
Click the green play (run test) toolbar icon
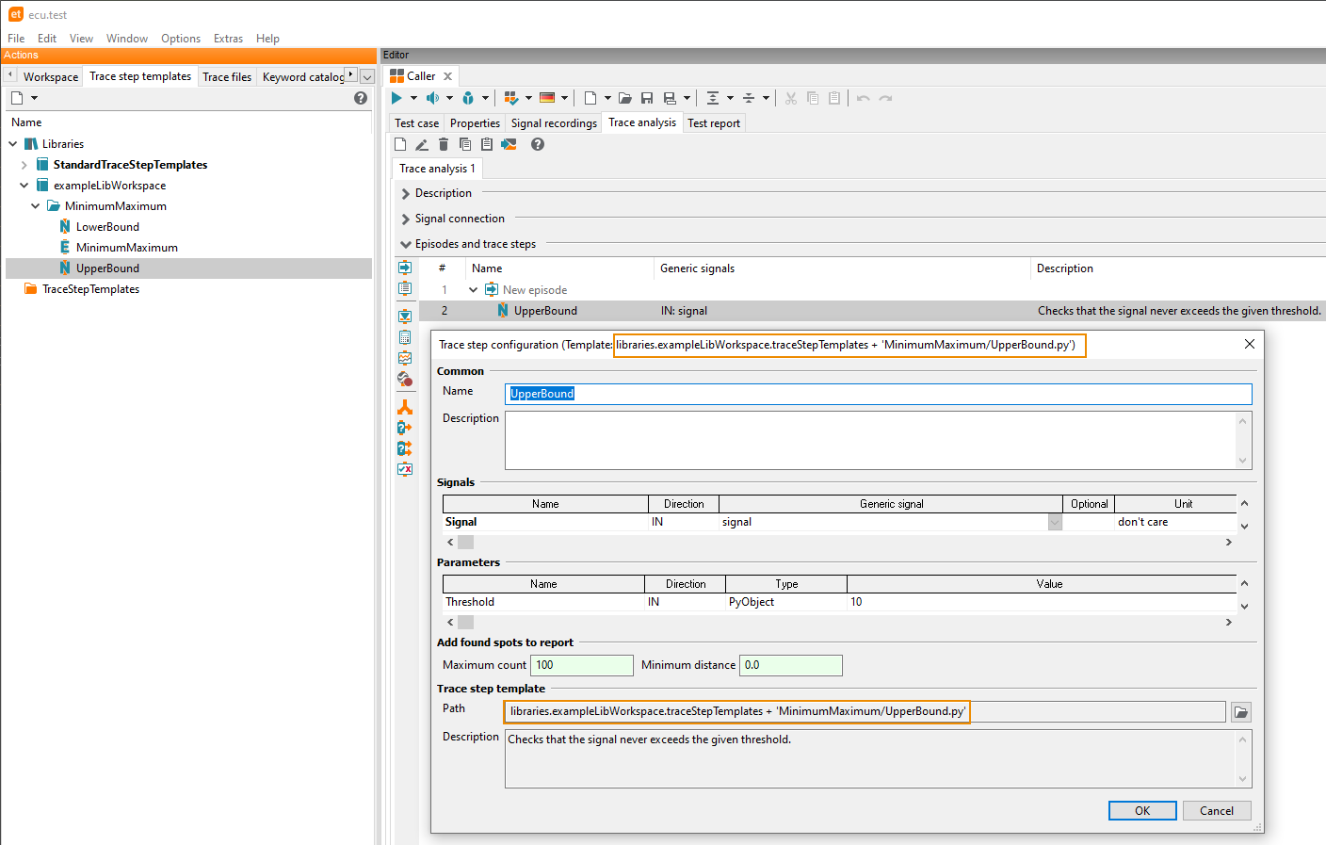[396, 98]
